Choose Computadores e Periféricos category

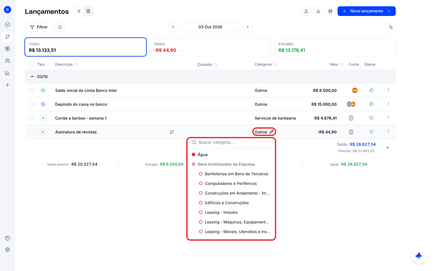point(231,183)
